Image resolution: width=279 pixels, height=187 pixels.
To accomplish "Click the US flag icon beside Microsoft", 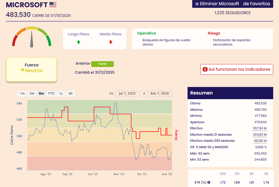I will click(x=53, y=5).
